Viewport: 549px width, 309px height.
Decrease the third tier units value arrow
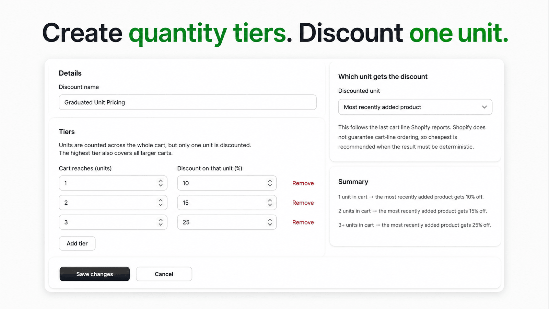click(x=161, y=225)
